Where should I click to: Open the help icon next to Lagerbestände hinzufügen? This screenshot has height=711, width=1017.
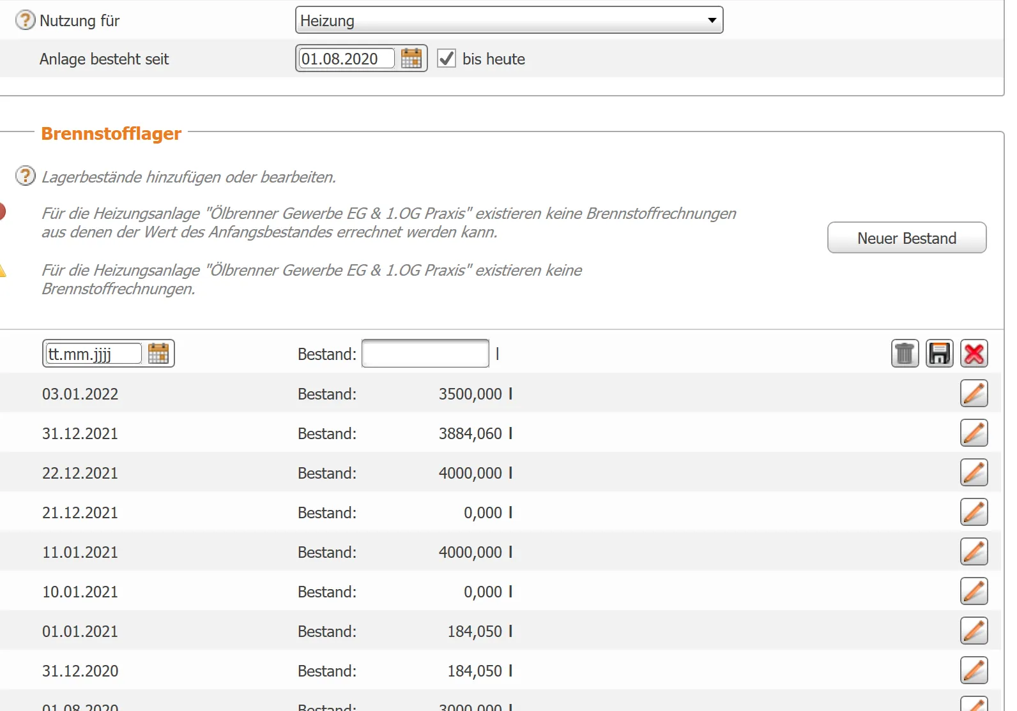pyautogui.click(x=25, y=176)
